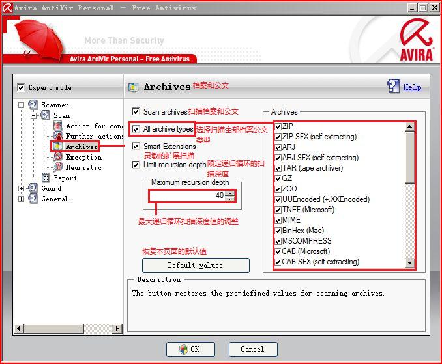Click the Archives header icon
The image size is (442, 364).
133,87
